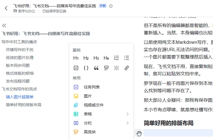Insert a checkbox to-do item icon
213x139 pixels.
[x=76, y=68]
